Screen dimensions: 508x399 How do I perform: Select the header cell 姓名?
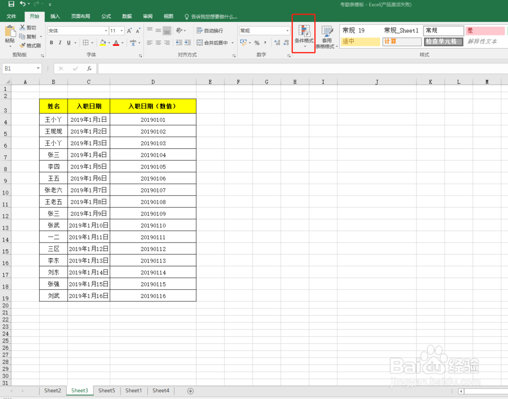tap(53, 106)
